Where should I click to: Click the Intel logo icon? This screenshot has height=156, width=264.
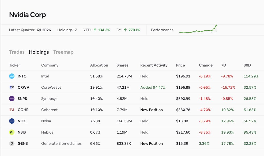tap(12, 76)
